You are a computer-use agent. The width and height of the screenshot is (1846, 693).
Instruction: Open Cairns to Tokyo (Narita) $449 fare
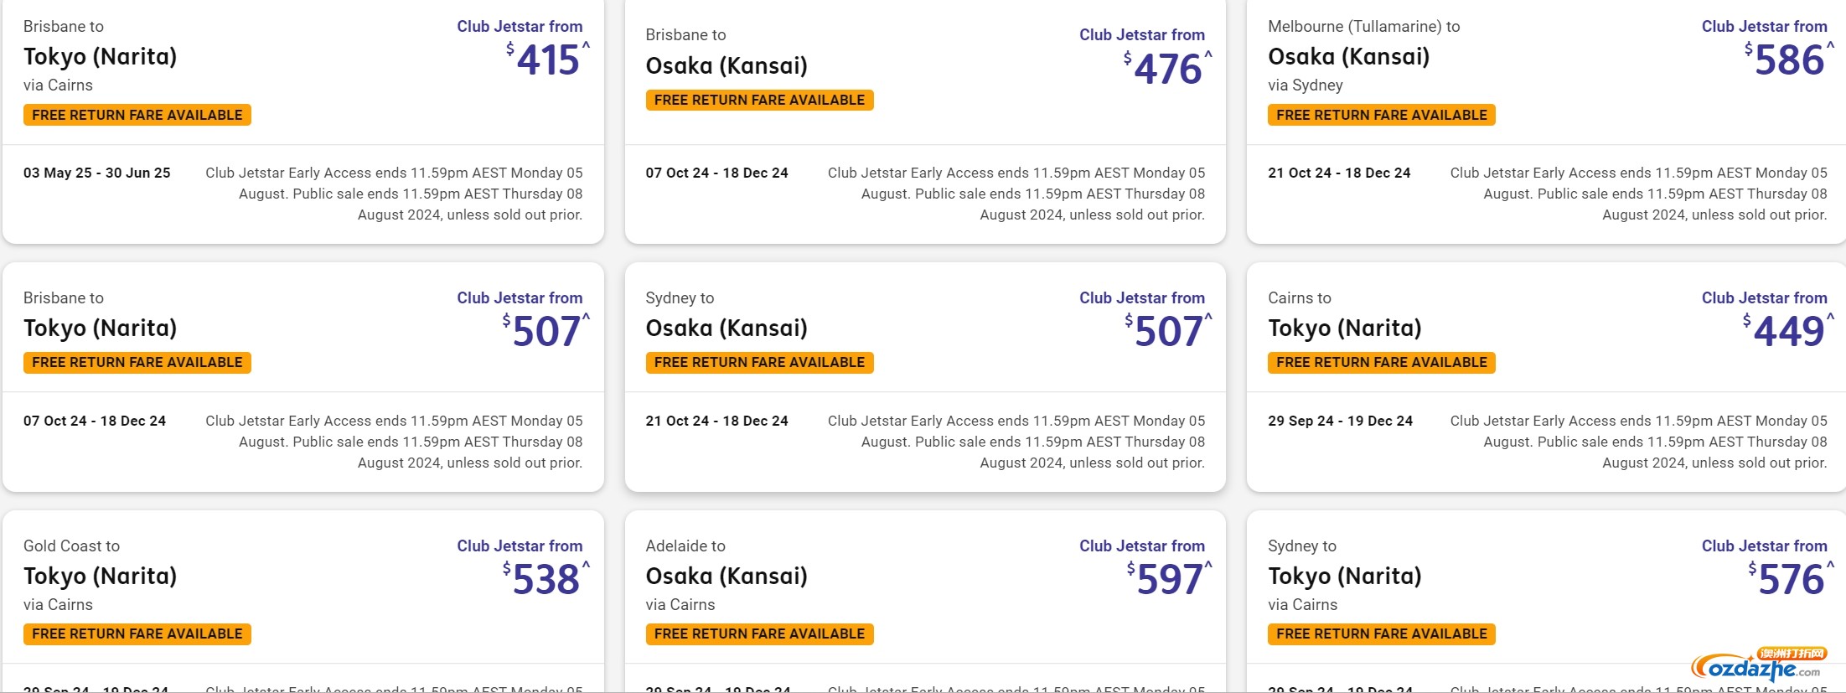1546,377
